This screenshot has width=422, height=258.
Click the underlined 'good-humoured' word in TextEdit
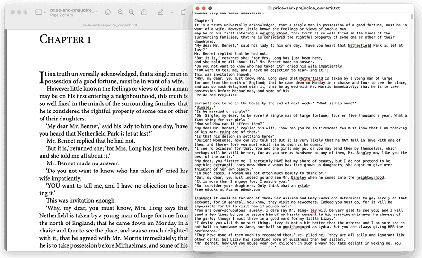(296, 227)
